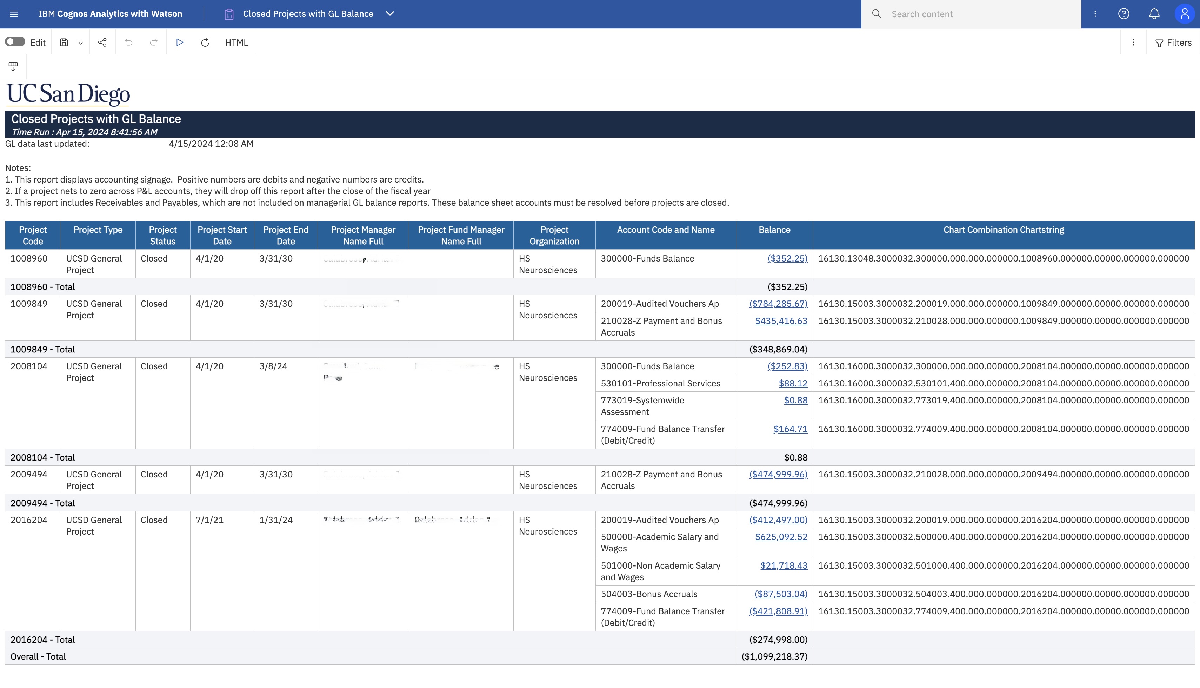Open the toolbar overflow menu beside Filters

1133,42
